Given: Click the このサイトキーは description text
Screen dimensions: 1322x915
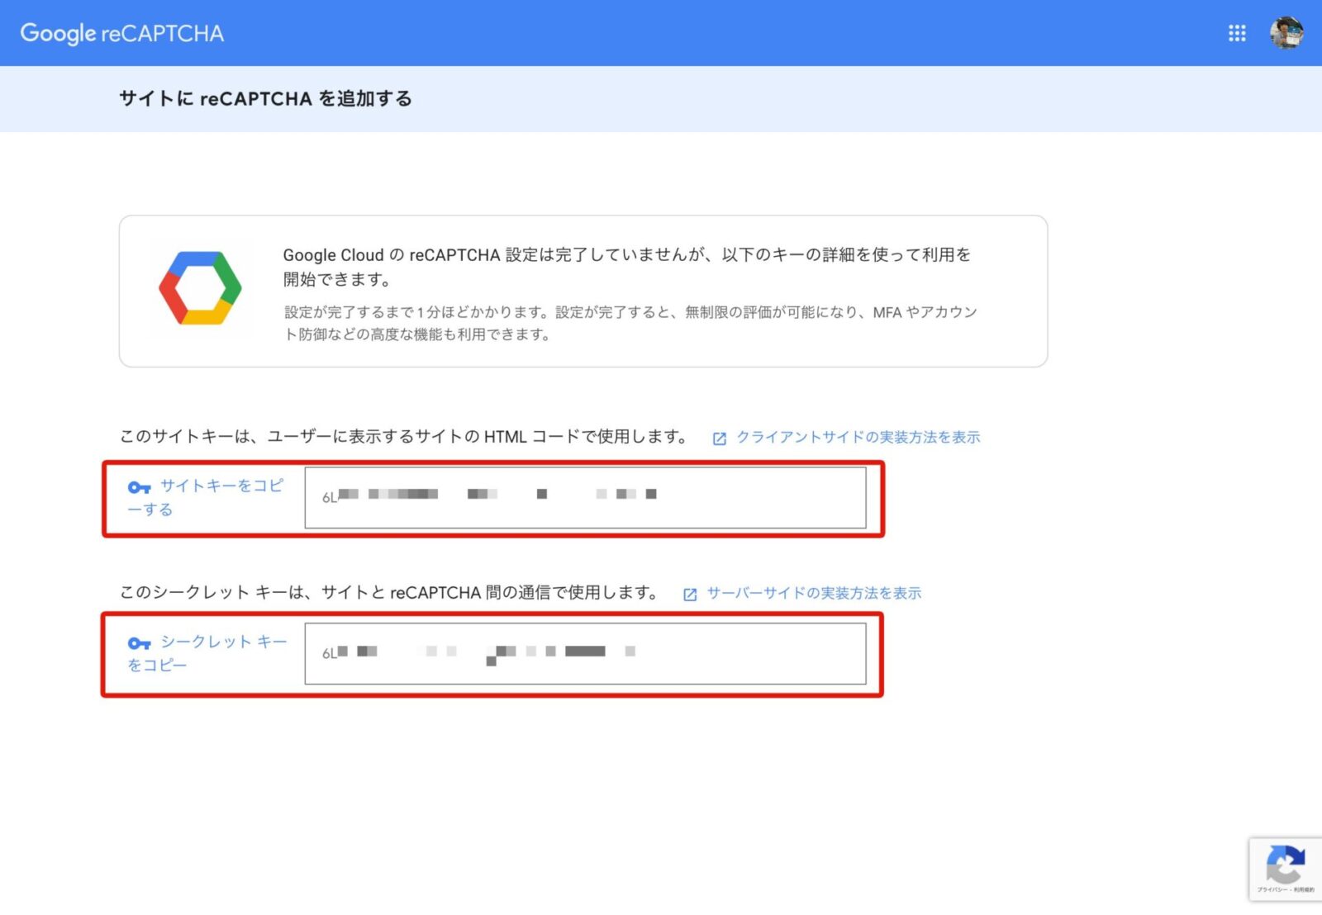Looking at the screenshot, I should point(403,436).
